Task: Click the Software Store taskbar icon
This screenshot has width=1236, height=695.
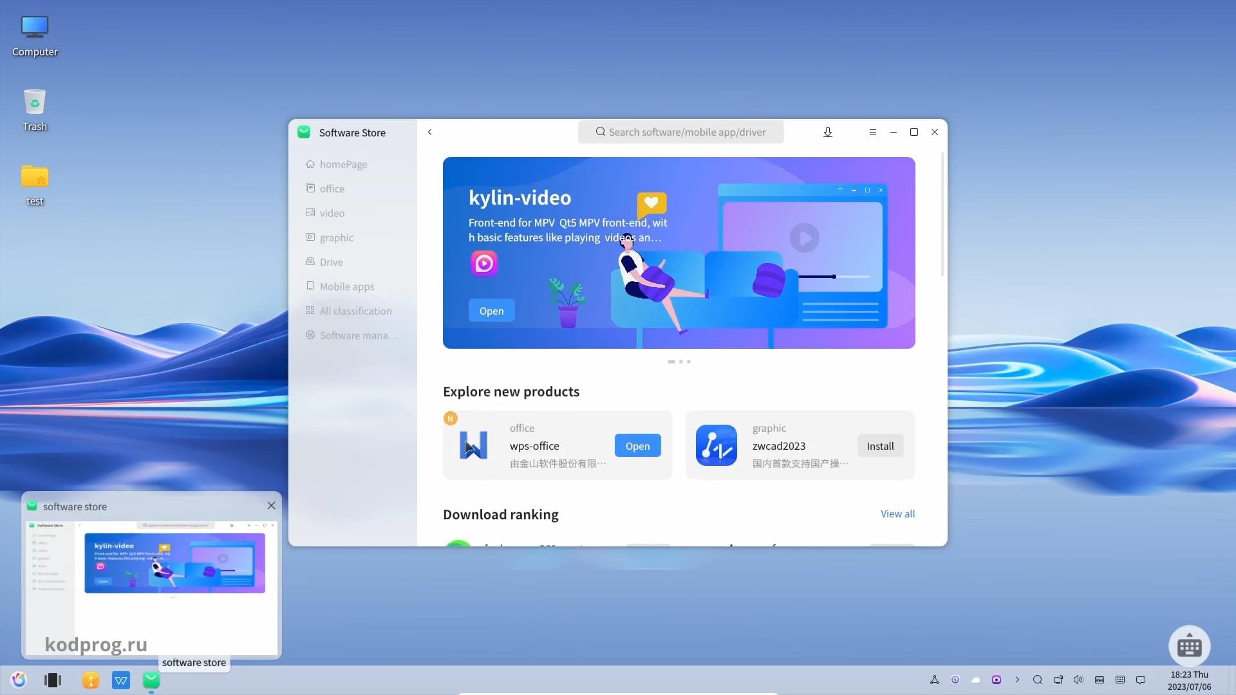Action: point(151,680)
